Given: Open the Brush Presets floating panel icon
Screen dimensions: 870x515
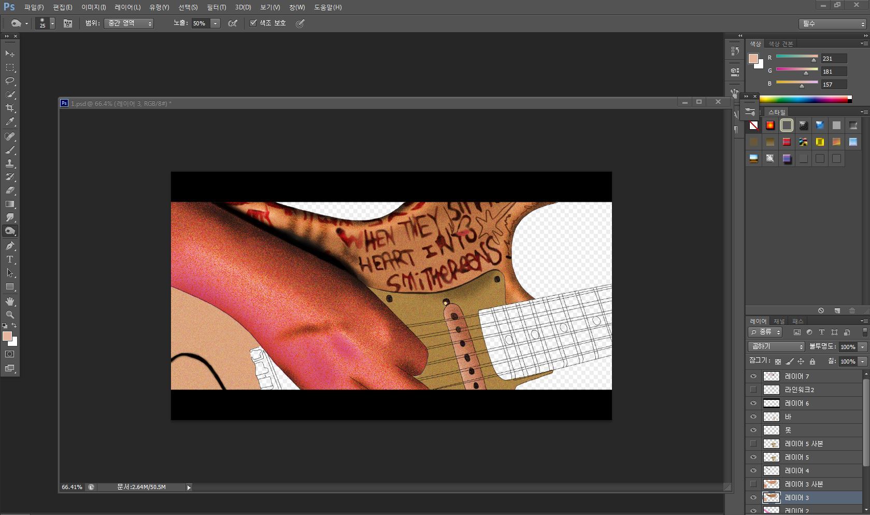Looking at the screenshot, I should pos(750,111).
